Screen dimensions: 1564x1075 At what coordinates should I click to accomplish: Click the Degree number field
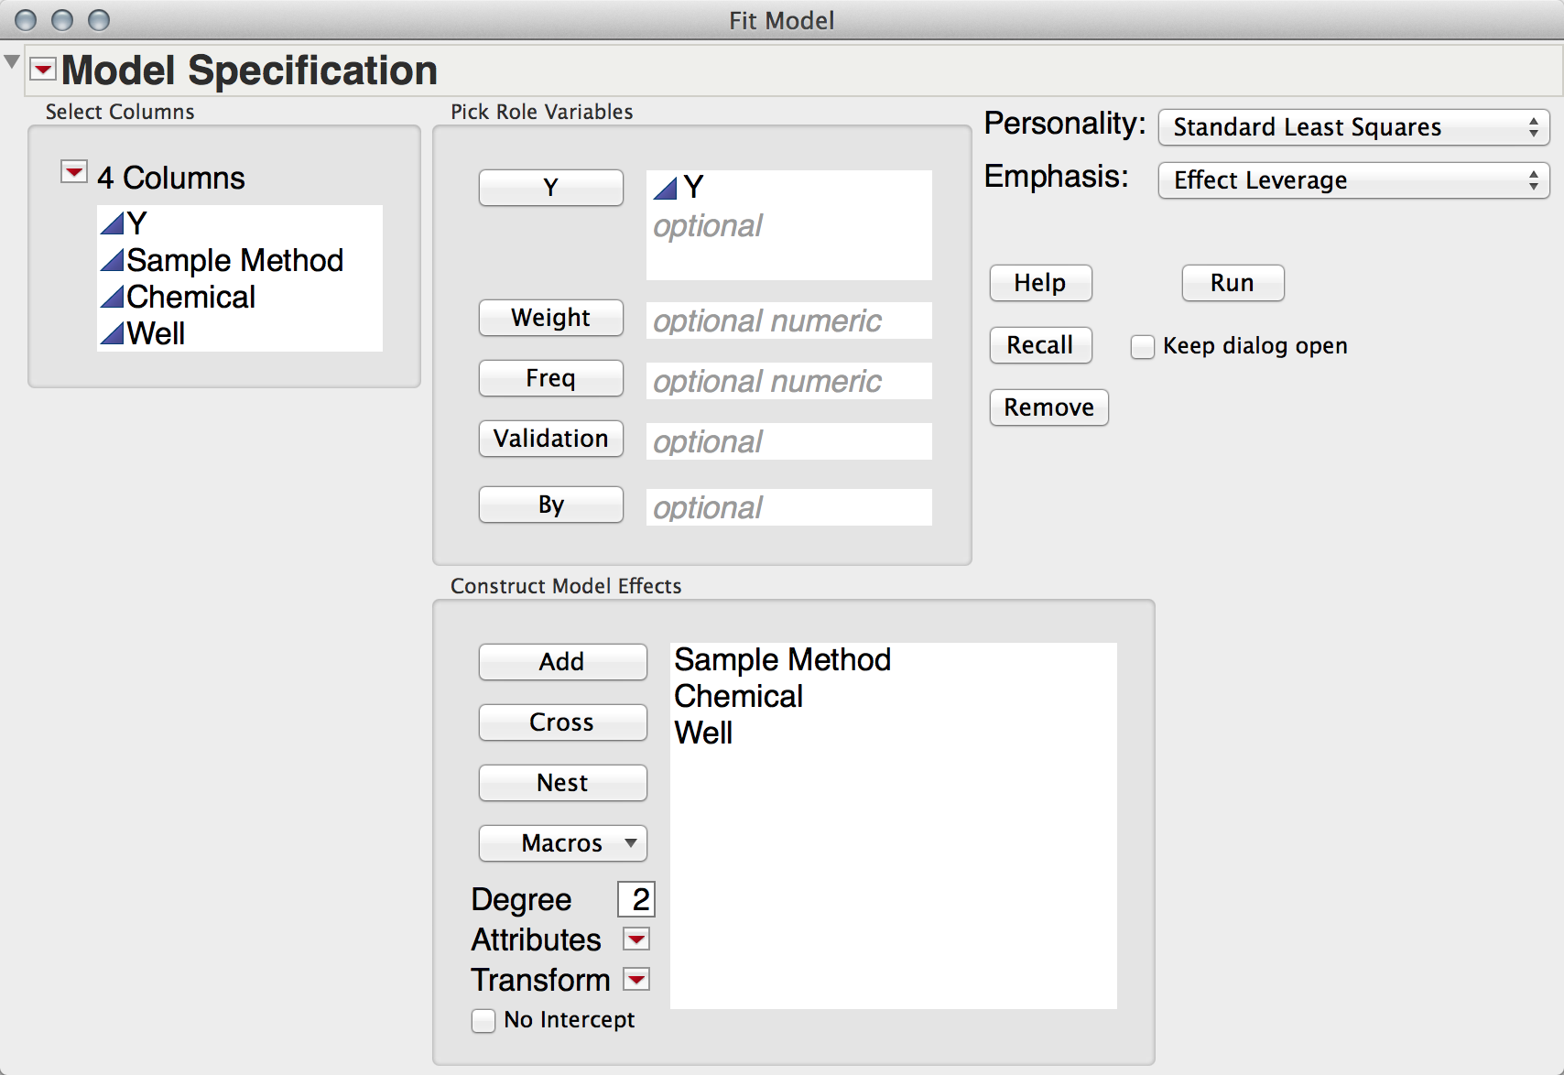click(x=637, y=899)
